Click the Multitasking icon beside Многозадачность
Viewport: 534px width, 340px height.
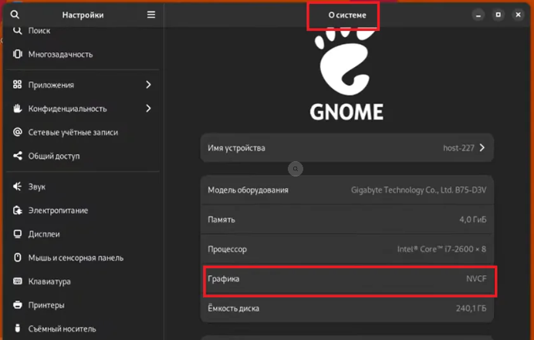(x=18, y=54)
